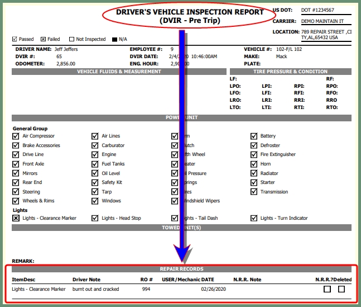This screenshot has height=307, width=361.
Task: Check the N.R.R.? box in repair record
Action: [328, 289]
